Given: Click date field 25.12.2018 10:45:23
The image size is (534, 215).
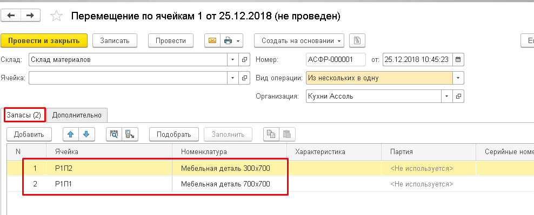Looking at the screenshot, I should pyautogui.click(x=418, y=59).
